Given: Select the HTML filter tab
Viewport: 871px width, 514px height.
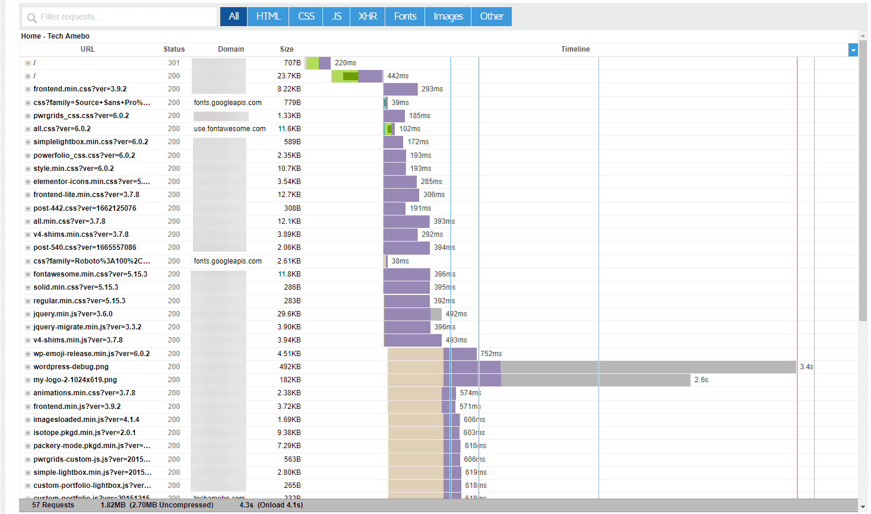Looking at the screenshot, I should coord(268,17).
